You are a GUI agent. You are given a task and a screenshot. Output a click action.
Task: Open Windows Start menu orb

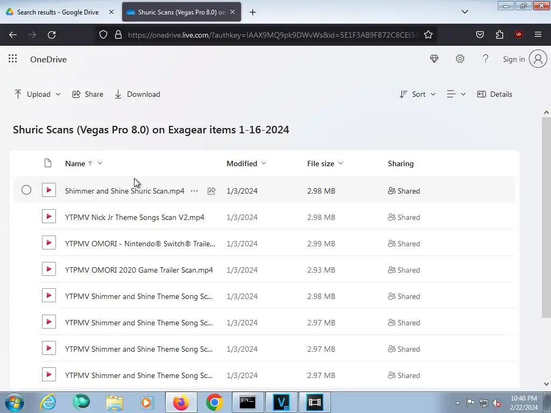(15, 402)
